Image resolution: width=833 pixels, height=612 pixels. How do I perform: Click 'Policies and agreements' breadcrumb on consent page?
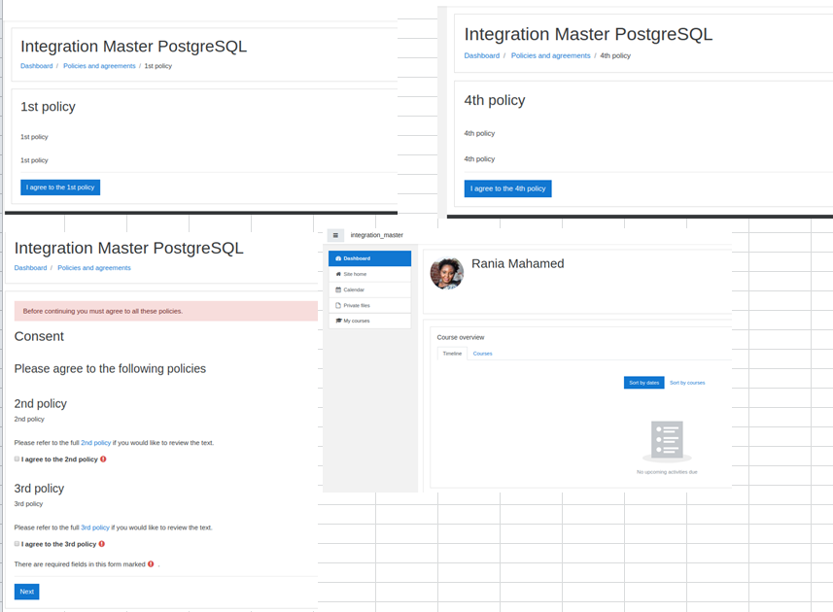tap(94, 268)
